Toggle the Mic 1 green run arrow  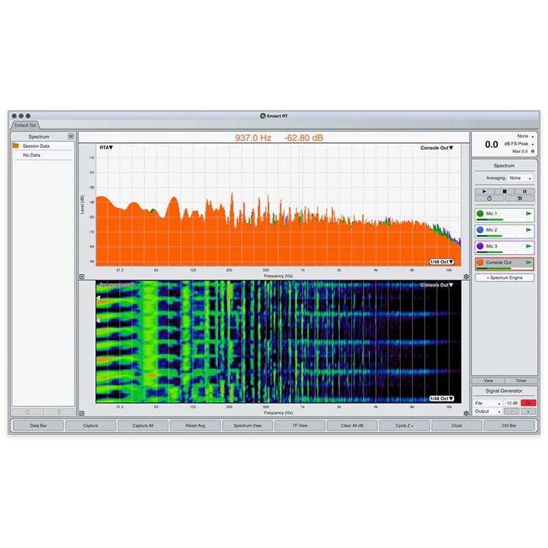[528, 214]
